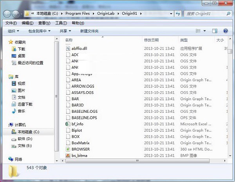The width and height of the screenshot is (235, 182).
Task: Click the horizontal scrollbar thumb of file list
Action: point(137,161)
